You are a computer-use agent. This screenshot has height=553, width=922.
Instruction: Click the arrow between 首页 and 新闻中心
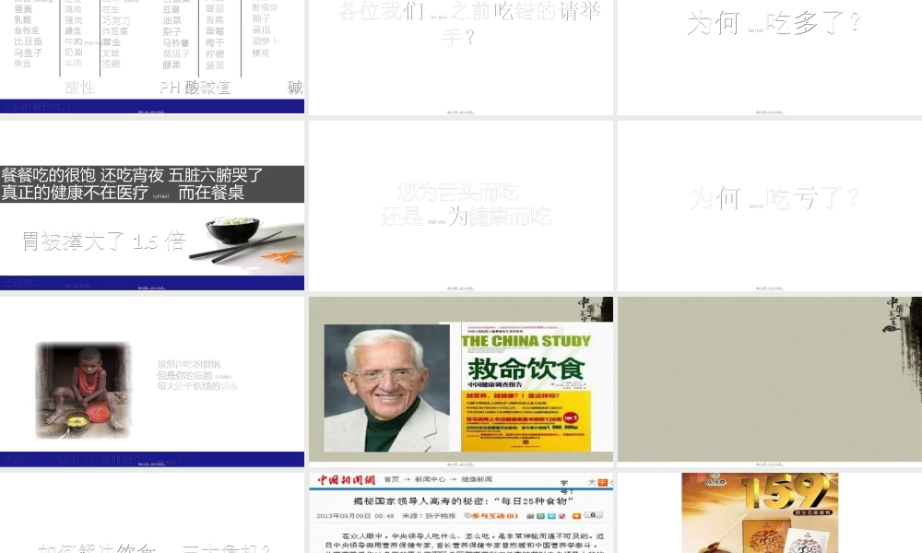click(x=408, y=479)
